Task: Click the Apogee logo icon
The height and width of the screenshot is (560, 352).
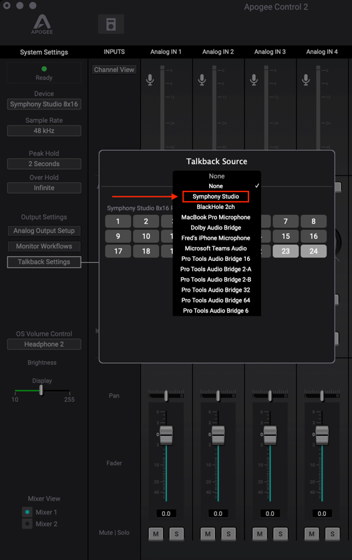Action: [x=42, y=24]
